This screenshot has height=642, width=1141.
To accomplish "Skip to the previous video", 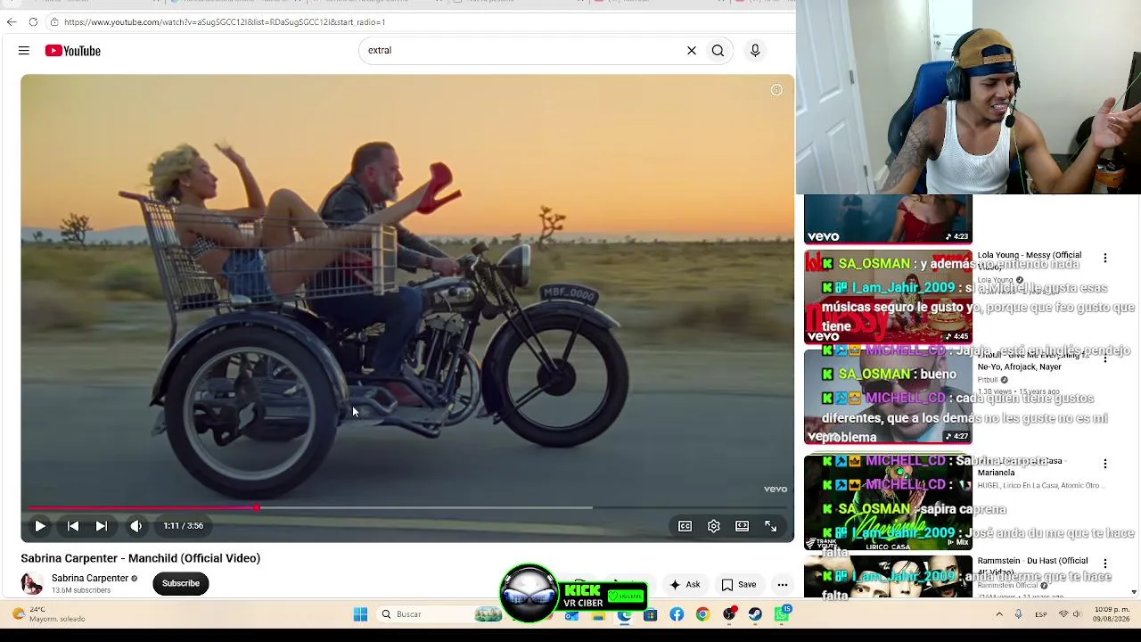I will 73,526.
